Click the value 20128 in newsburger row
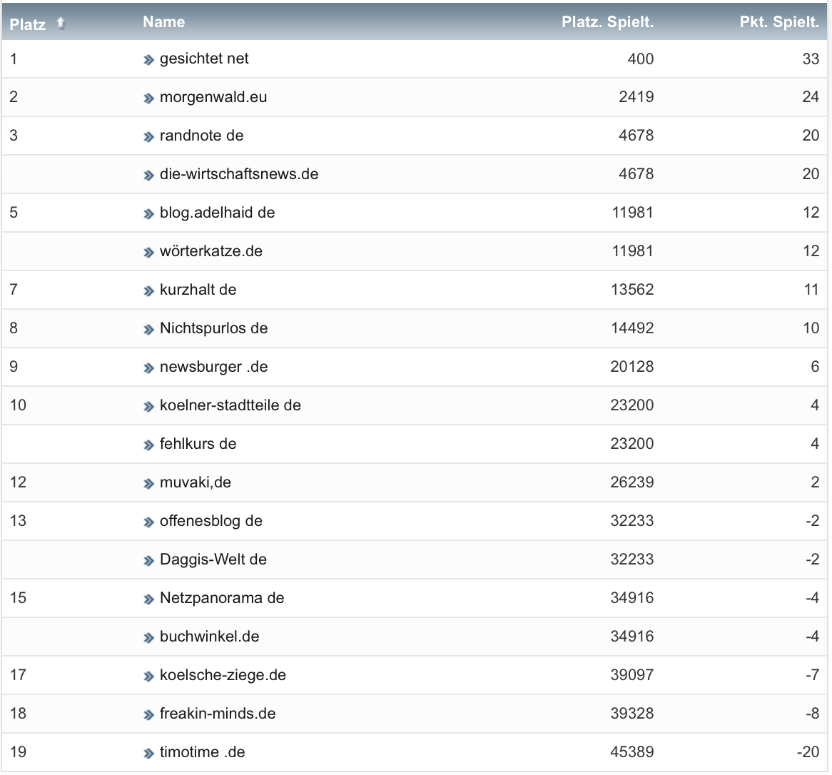 [x=632, y=367]
